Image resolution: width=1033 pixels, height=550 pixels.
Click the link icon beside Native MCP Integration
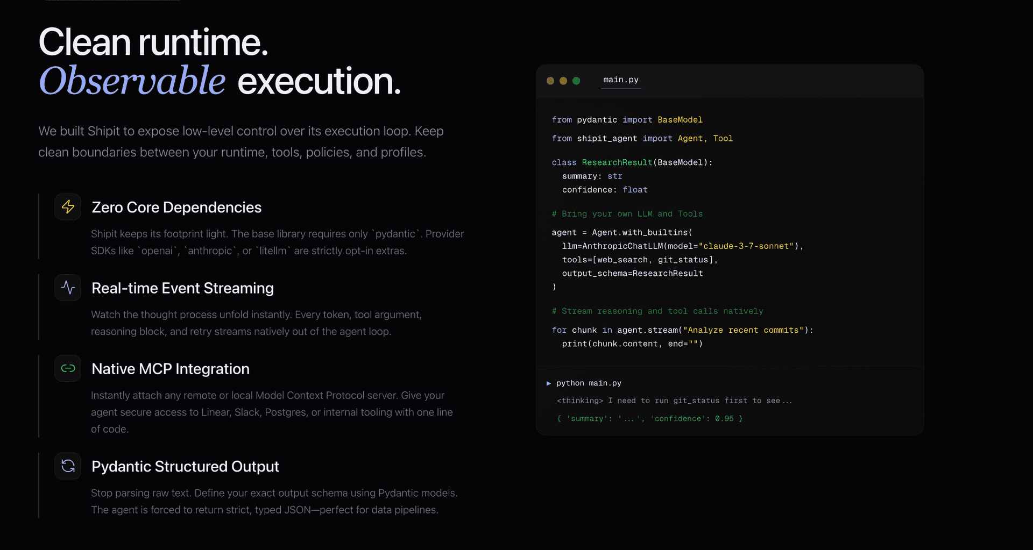click(x=68, y=368)
